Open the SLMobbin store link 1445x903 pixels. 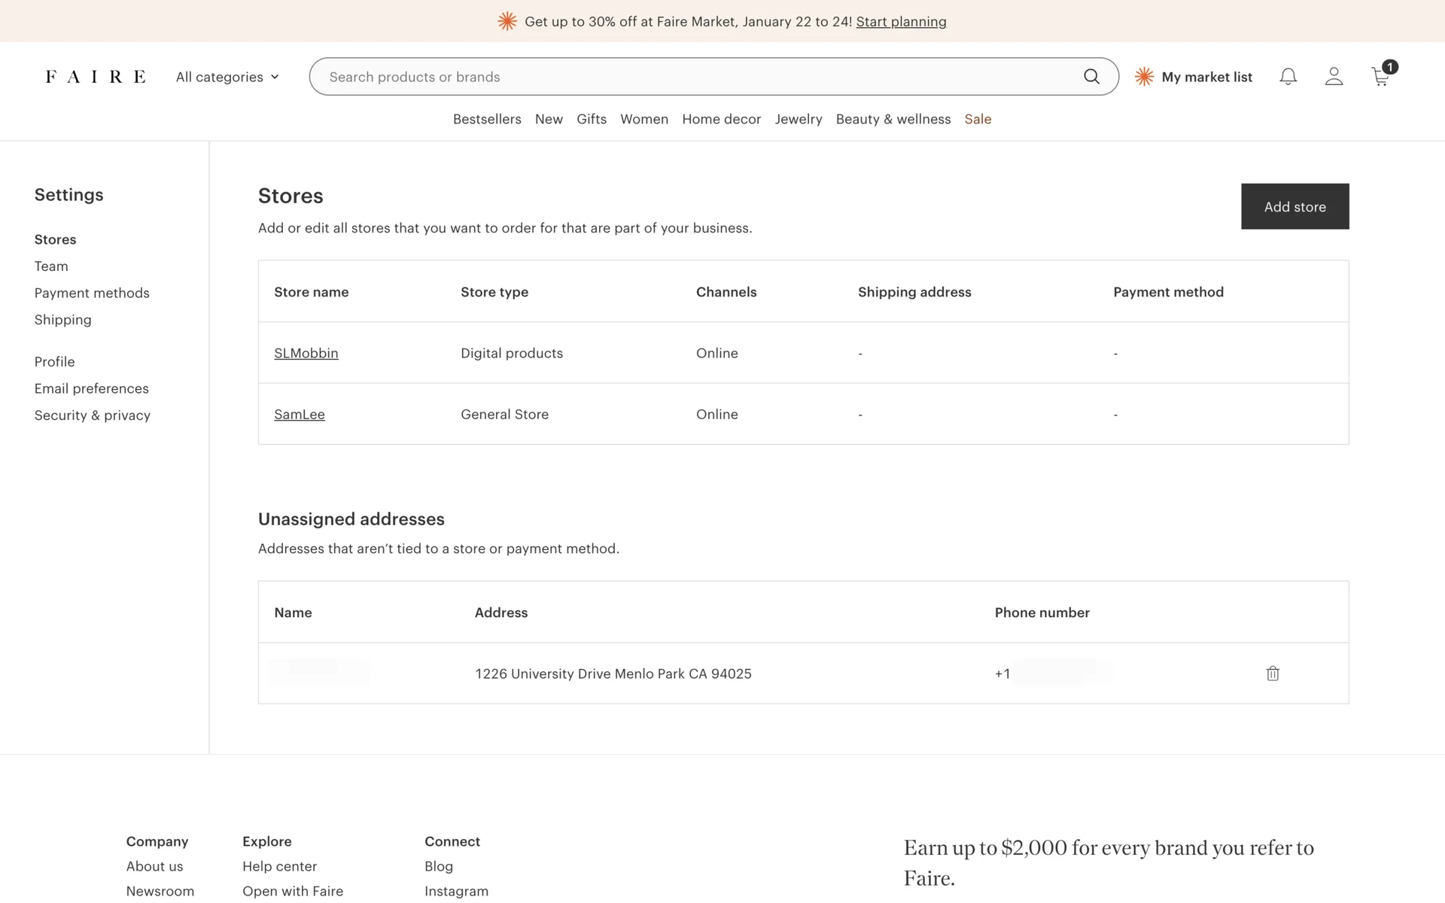[x=306, y=353]
